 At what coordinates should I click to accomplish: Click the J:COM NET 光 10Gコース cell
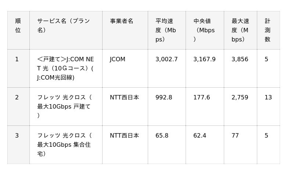pos(66,69)
